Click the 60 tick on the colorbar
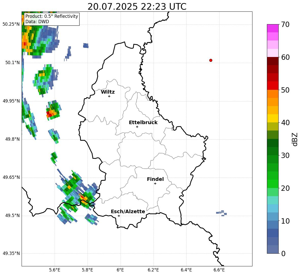The height and width of the screenshot is (275, 301). coord(285,57)
